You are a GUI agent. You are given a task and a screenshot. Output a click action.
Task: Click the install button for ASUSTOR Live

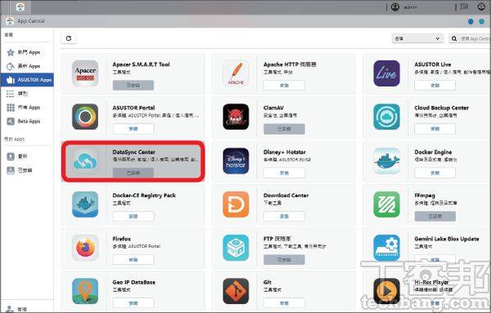(435, 85)
